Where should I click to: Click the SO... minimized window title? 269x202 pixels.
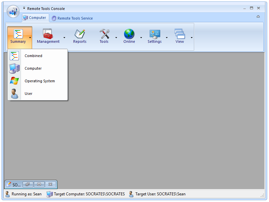coord(17,185)
